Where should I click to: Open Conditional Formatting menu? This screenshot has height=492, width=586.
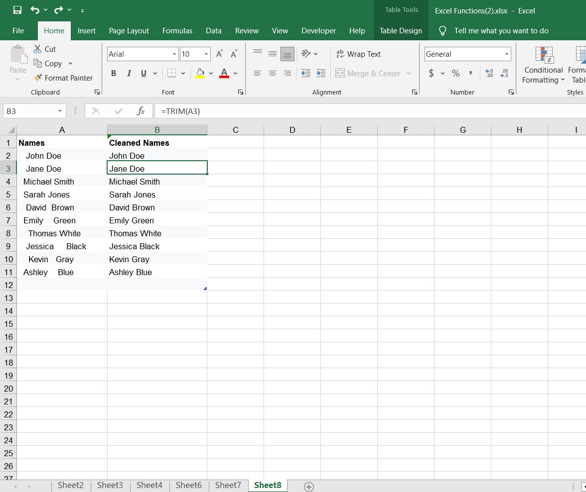(543, 65)
